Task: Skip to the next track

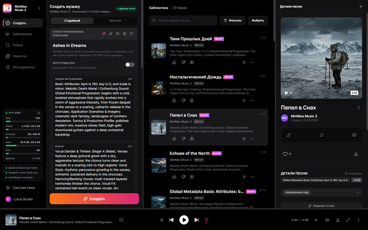Action: tap(197, 220)
